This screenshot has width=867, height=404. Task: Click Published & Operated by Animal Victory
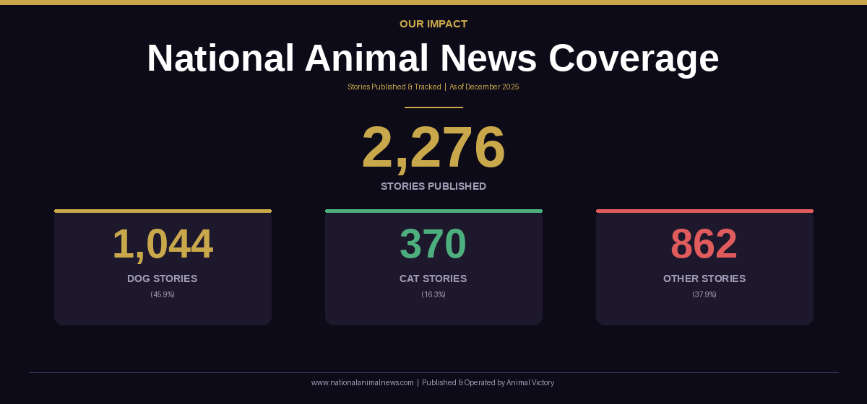click(x=488, y=382)
